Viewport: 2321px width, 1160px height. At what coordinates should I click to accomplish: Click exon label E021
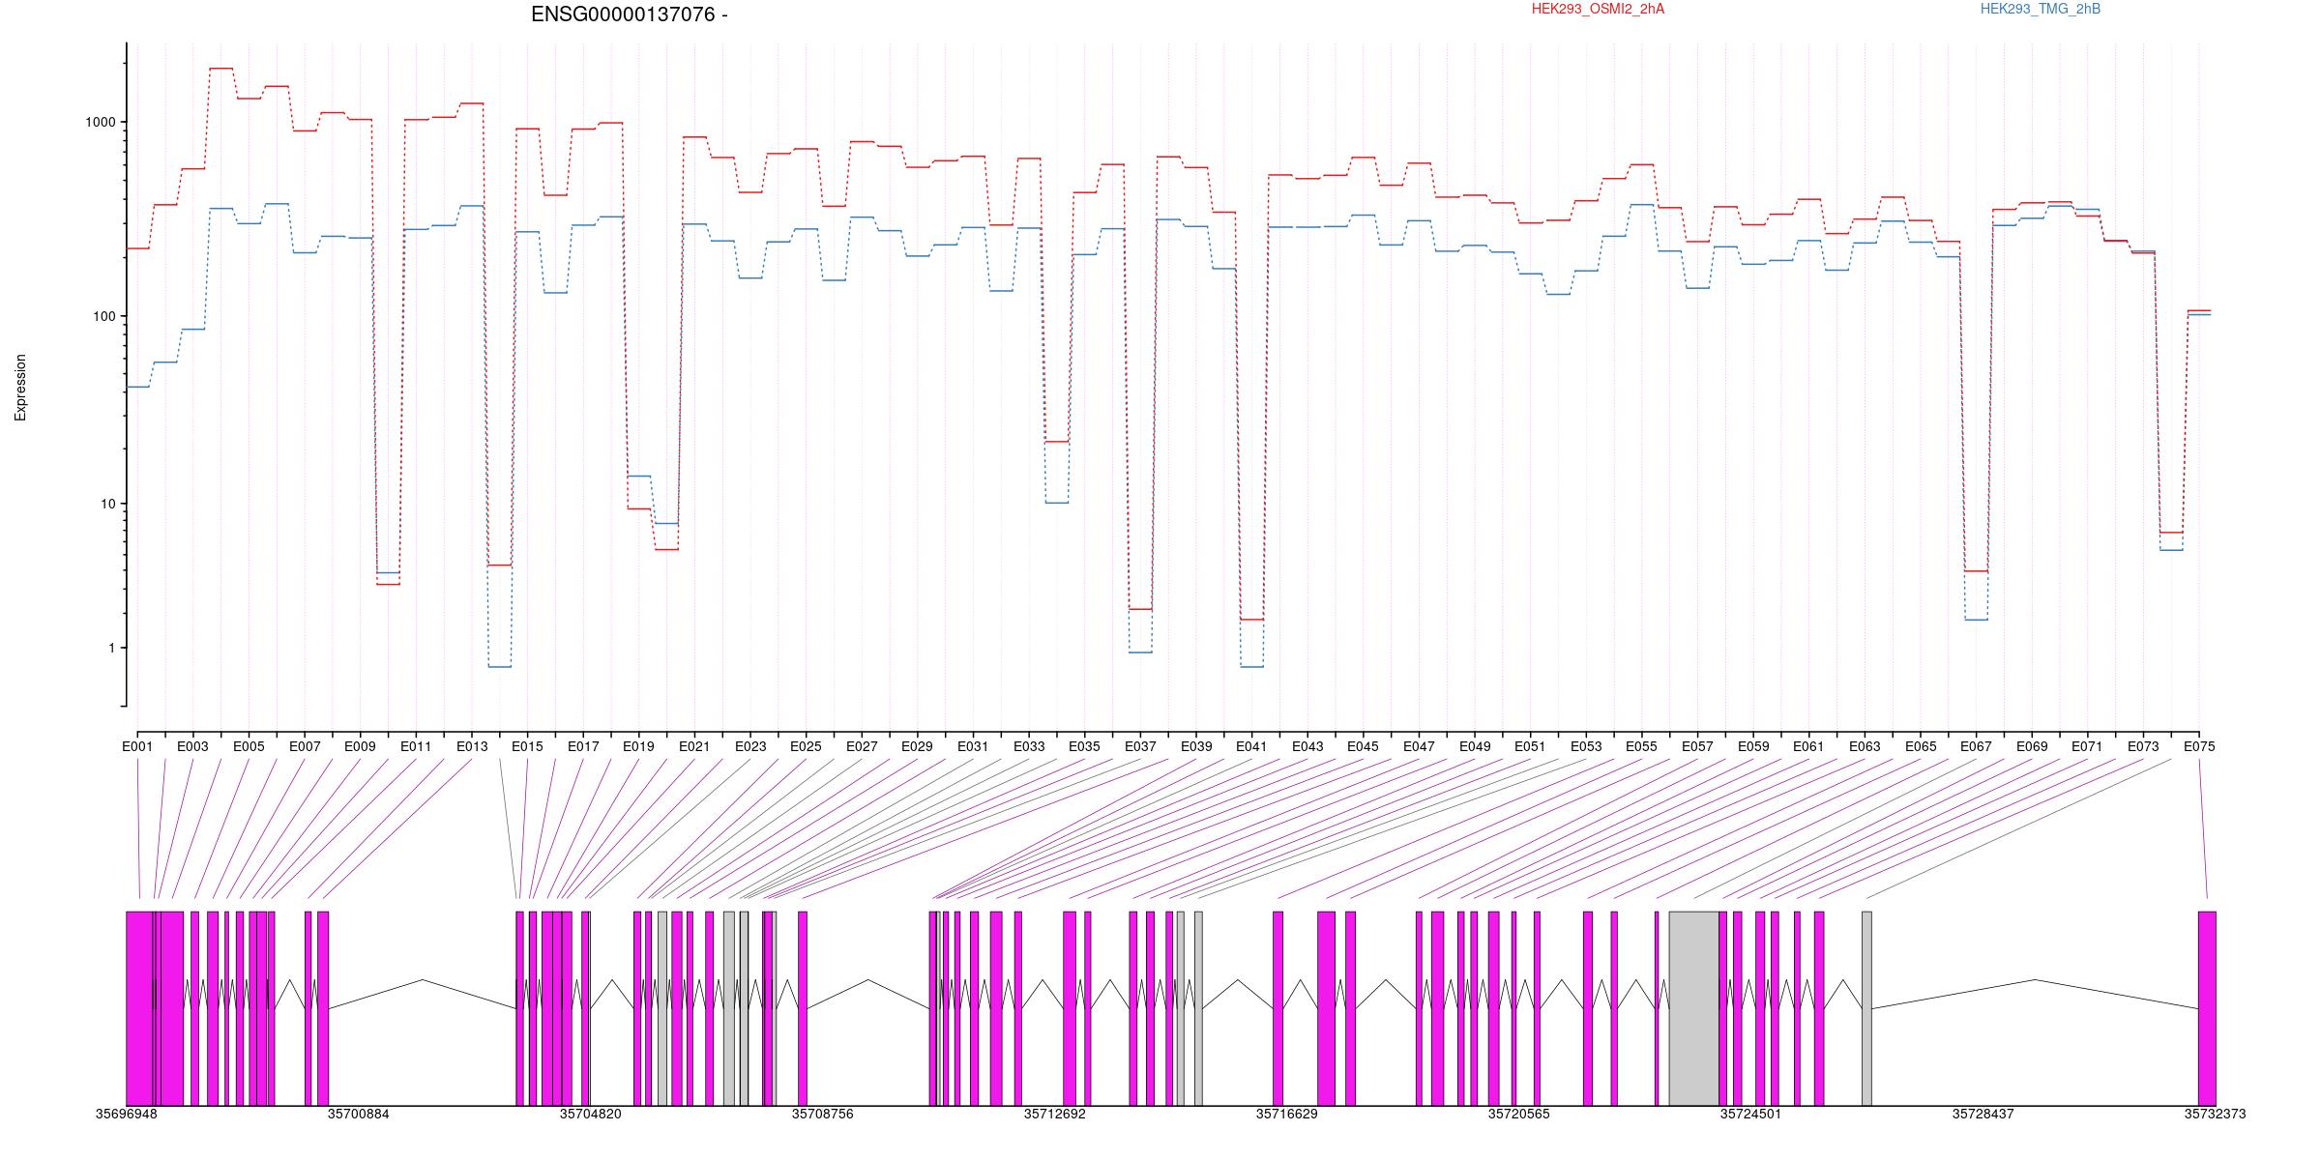pyautogui.click(x=694, y=746)
